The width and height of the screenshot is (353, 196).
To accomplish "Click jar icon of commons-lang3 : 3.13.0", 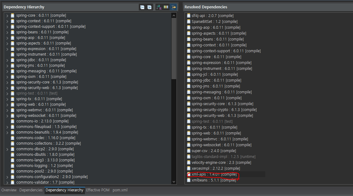I will (13, 160).
